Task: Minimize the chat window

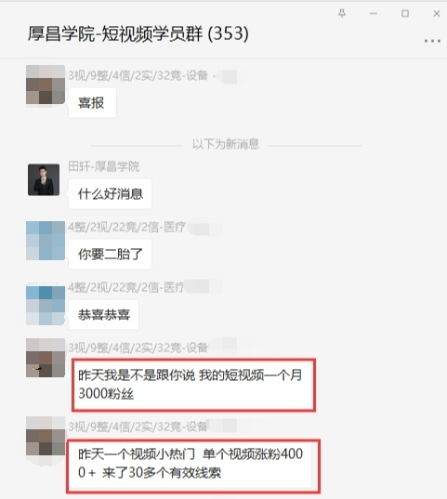Action: [374, 13]
